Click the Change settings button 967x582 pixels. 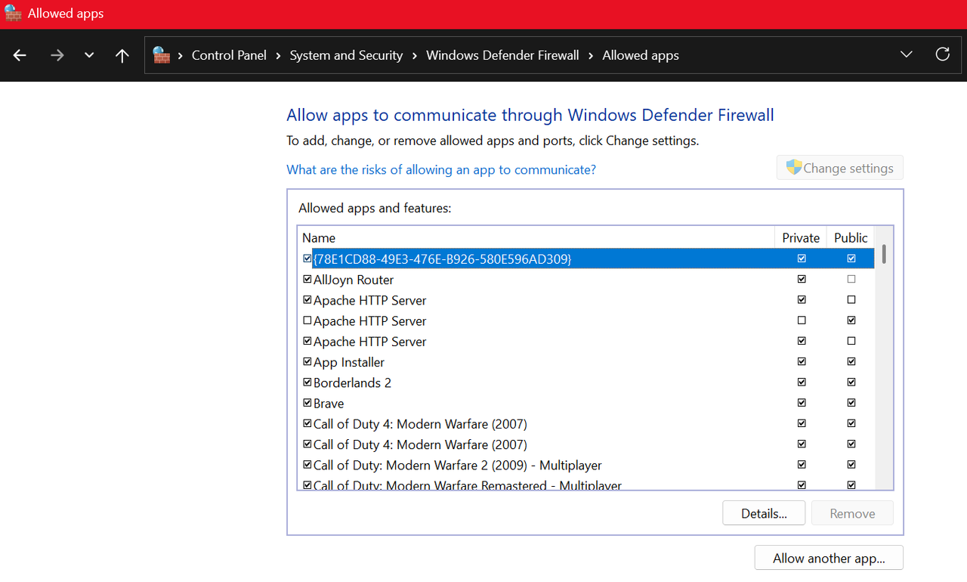coord(840,168)
